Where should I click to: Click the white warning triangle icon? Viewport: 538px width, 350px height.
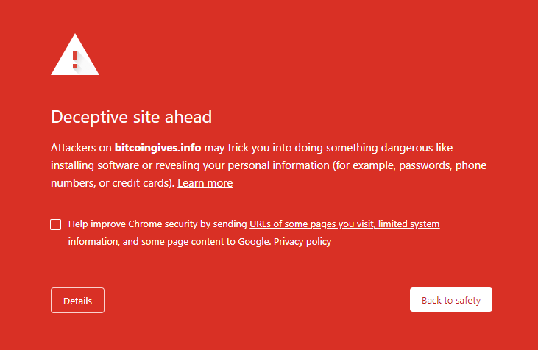75,54
